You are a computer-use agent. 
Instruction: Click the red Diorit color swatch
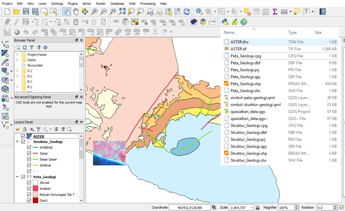click(36, 200)
